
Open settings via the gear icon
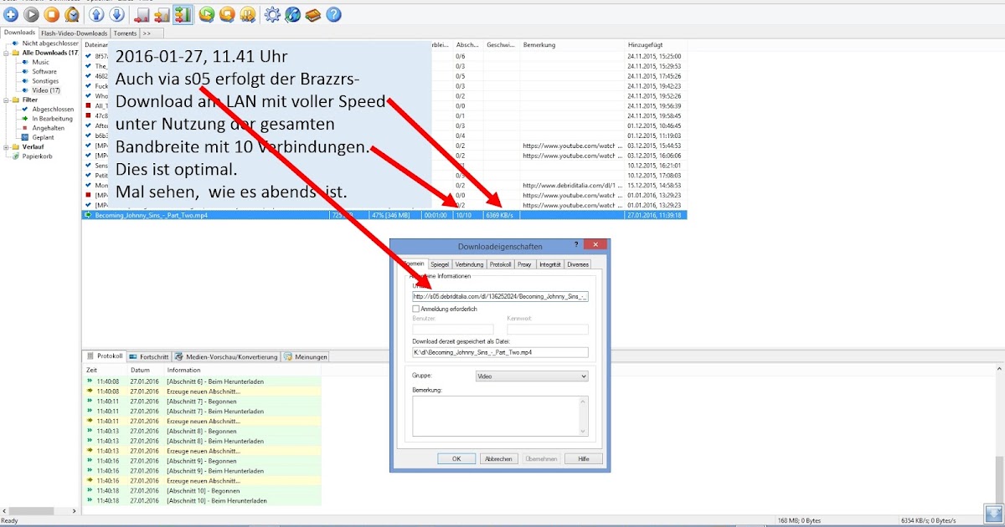click(x=272, y=14)
